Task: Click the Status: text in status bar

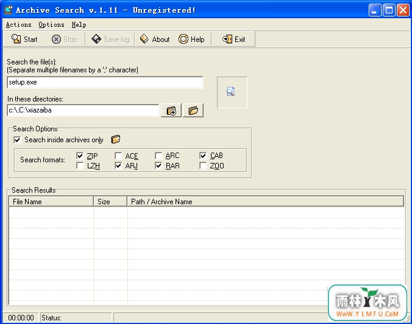Action: 51,318
